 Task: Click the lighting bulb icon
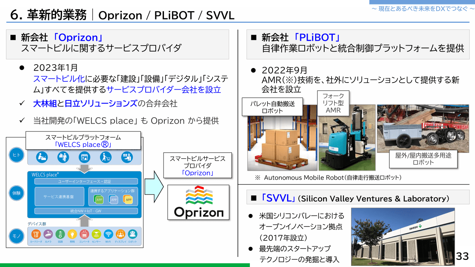pos(72,234)
